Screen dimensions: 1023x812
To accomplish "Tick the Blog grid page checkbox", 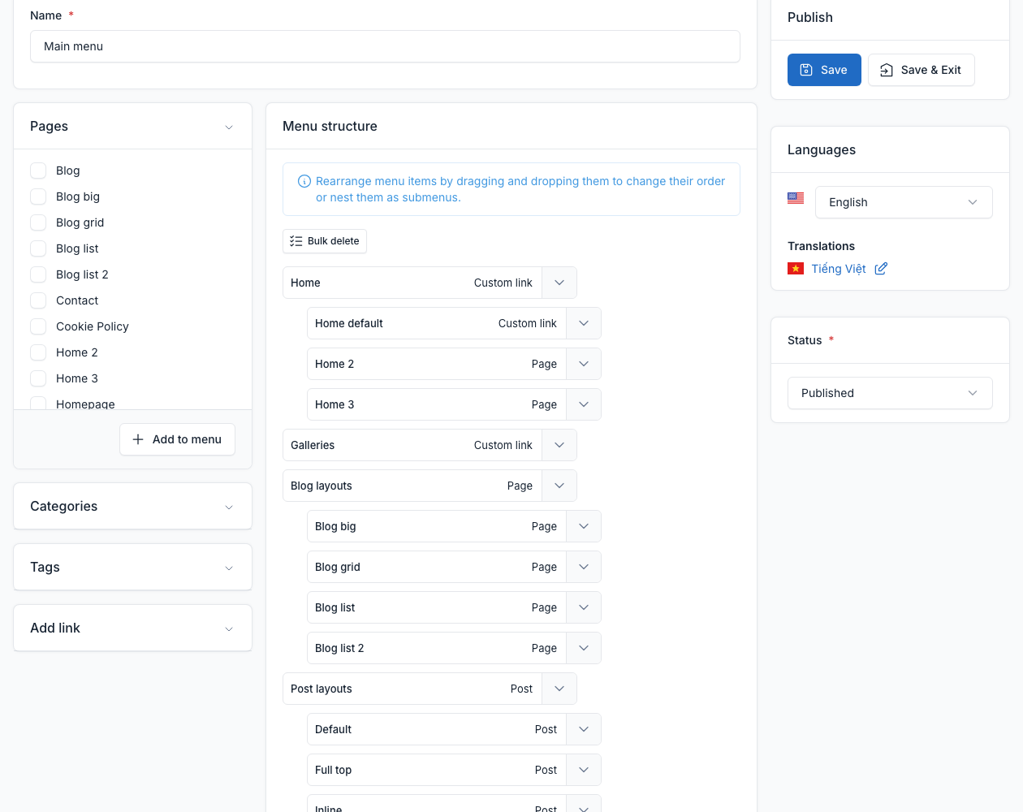I will [x=38, y=222].
